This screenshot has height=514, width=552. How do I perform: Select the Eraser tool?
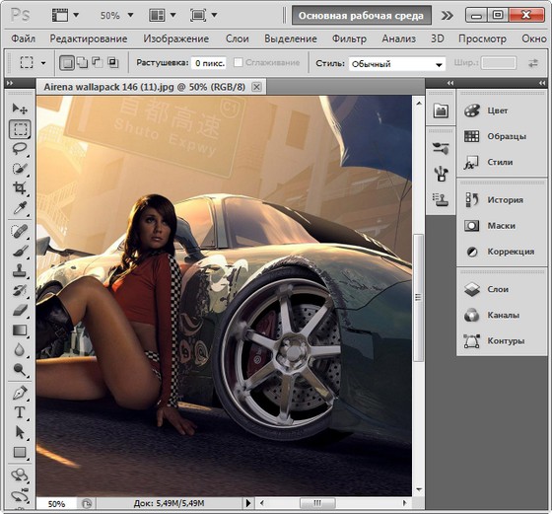click(x=20, y=311)
